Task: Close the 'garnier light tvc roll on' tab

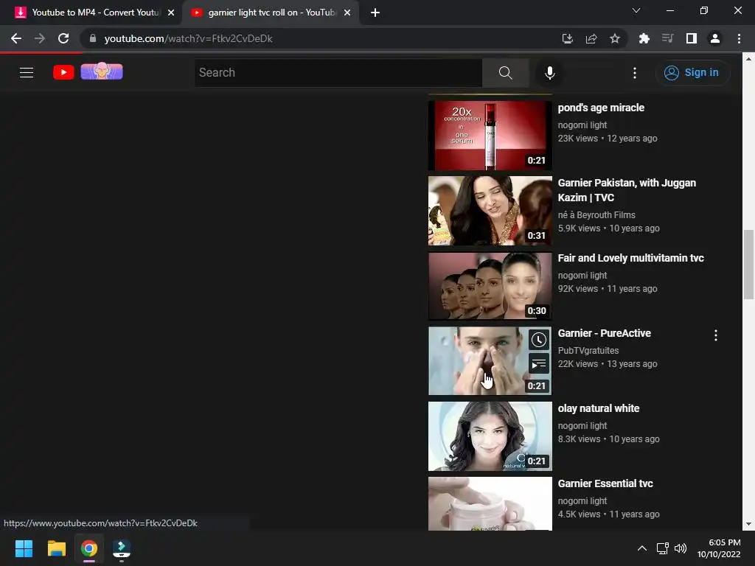Action: click(x=347, y=13)
